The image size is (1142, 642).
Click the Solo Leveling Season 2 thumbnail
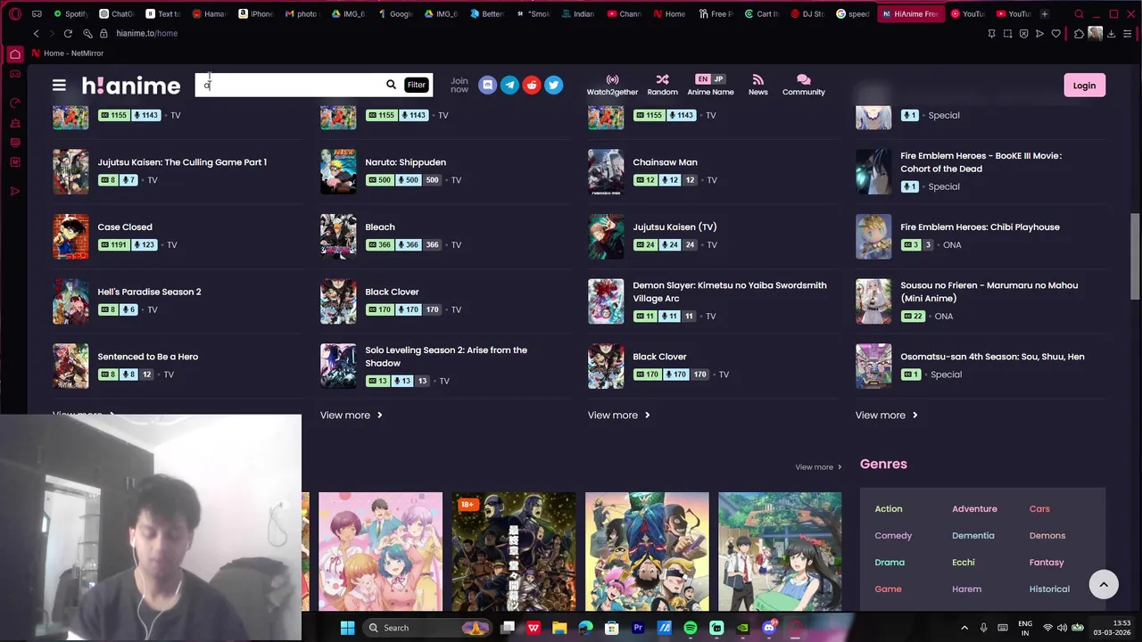pos(338,366)
